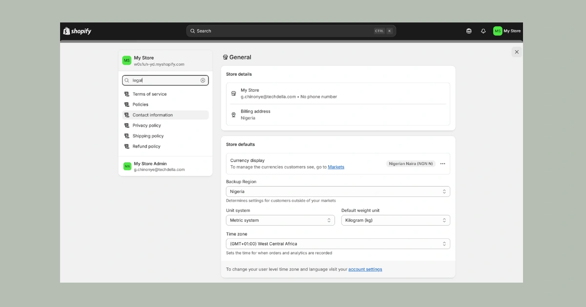Viewport: 586px width, 307px height.
Task: Click the Shopify logo in top bar
Action: 77,31
